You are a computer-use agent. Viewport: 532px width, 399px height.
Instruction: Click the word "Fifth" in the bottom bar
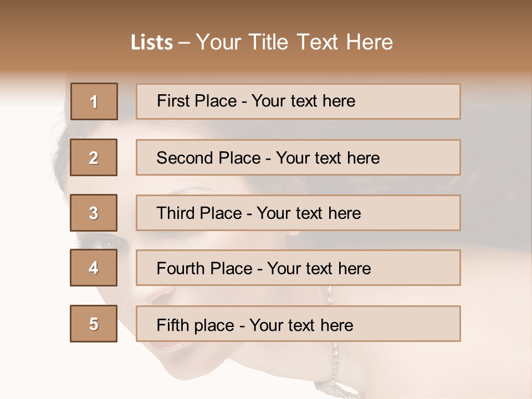[x=172, y=325]
